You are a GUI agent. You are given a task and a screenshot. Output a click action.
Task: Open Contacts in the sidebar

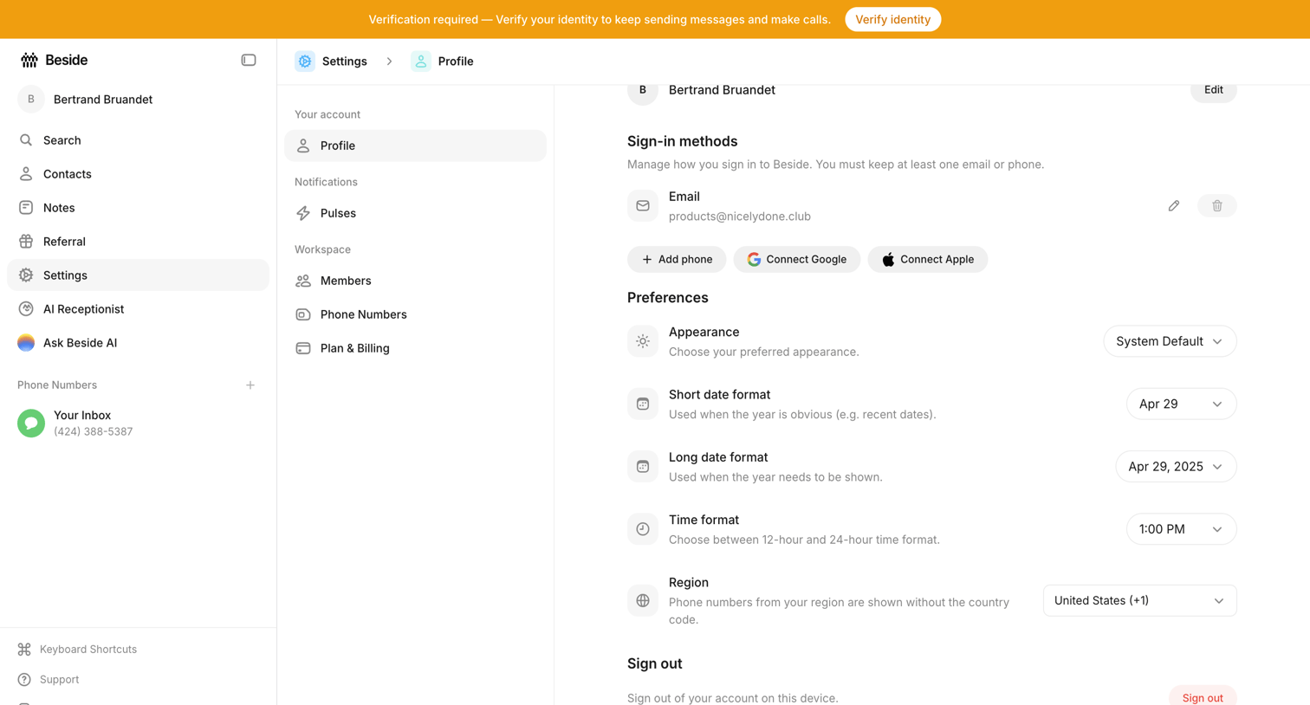point(138,174)
